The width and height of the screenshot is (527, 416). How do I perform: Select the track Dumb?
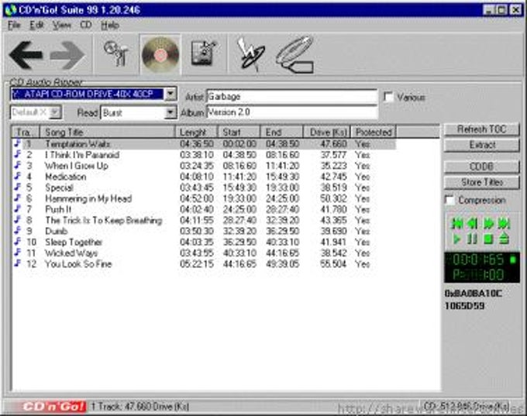tap(57, 231)
